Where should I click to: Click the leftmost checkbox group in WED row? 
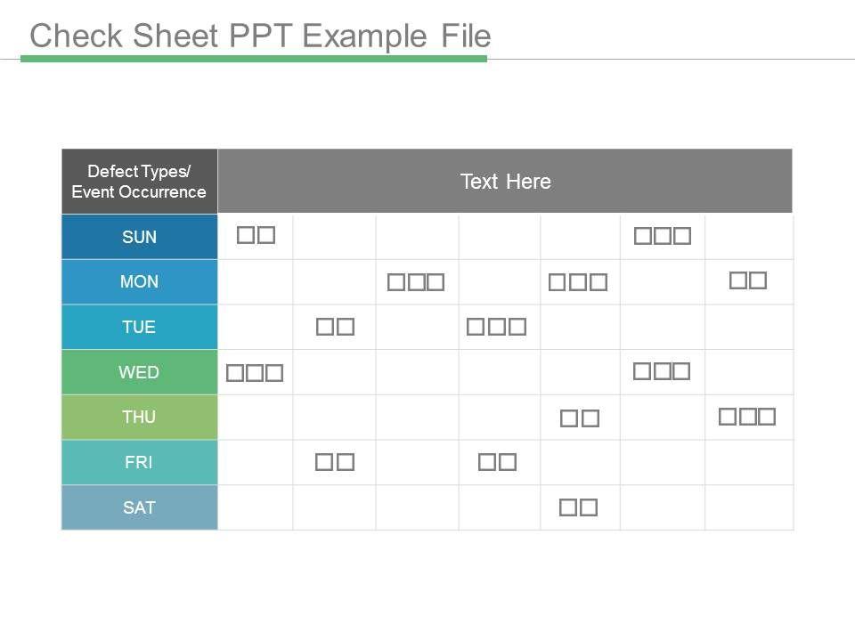click(255, 373)
